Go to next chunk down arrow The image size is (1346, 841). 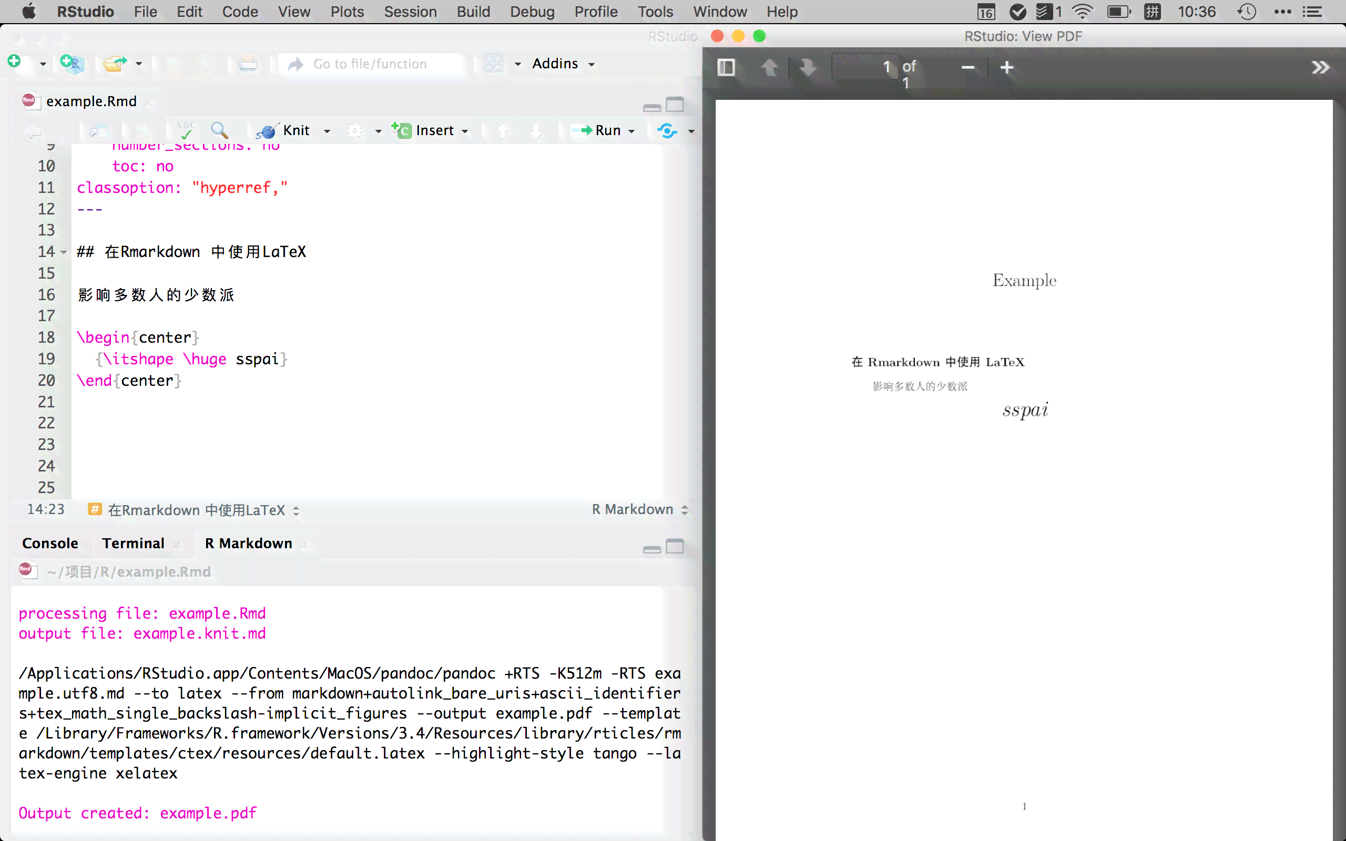(x=536, y=131)
